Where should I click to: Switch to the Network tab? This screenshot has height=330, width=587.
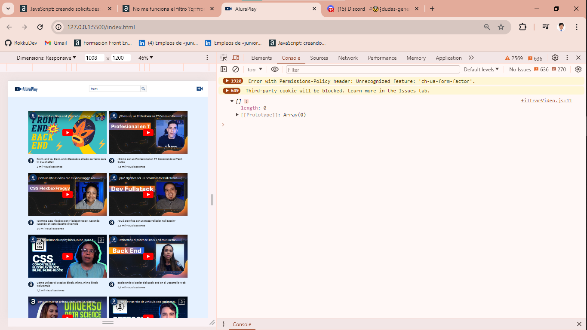click(x=348, y=58)
